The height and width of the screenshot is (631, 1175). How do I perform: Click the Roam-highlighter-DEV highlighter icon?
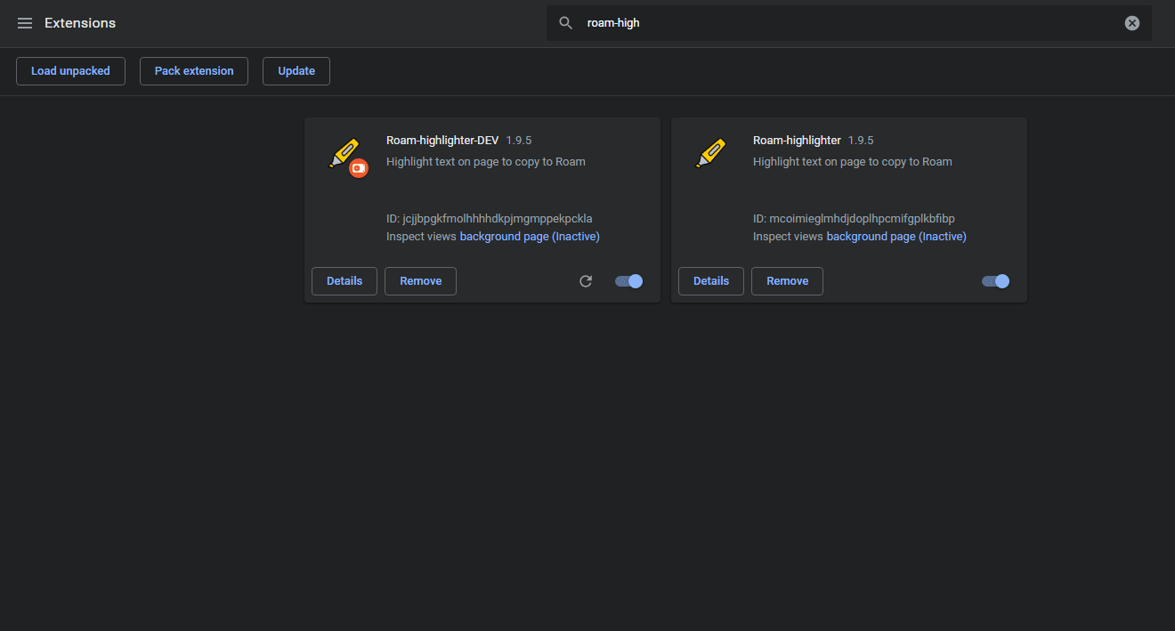pos(344,153)
